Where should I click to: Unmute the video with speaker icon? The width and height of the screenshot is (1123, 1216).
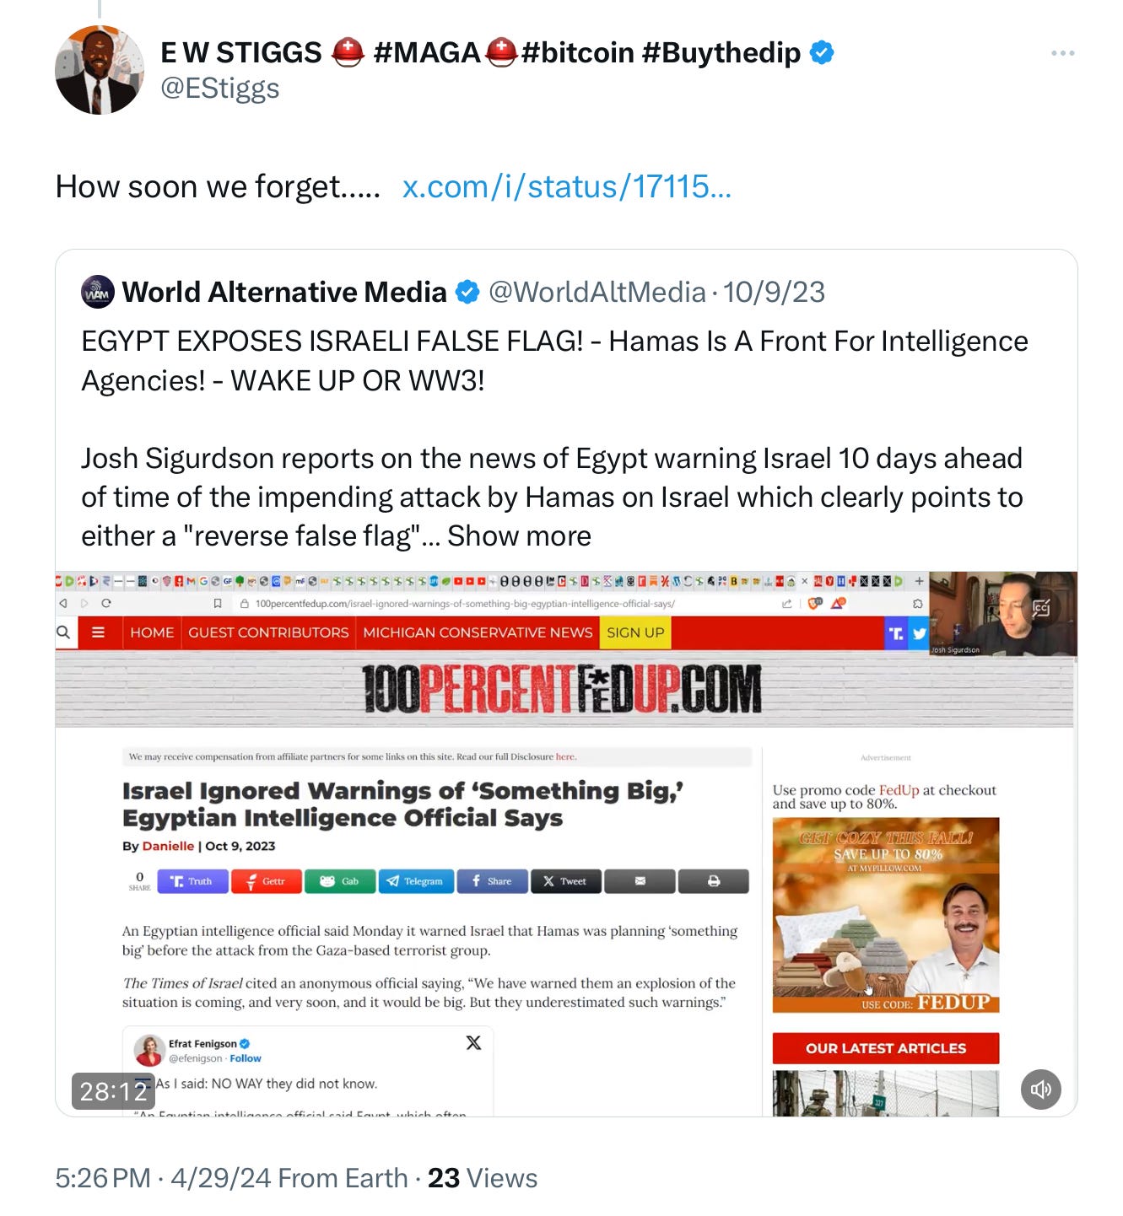[x=1040, y=1089]
